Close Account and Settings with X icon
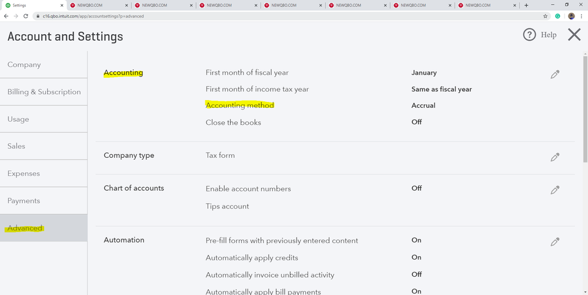The height and width of the screenshot is (295, 588). pos(574,35)
